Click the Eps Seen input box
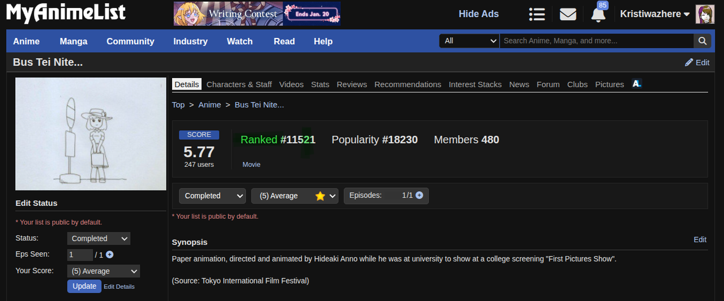The height and width of the screenshot is (301, 724). 80,255
